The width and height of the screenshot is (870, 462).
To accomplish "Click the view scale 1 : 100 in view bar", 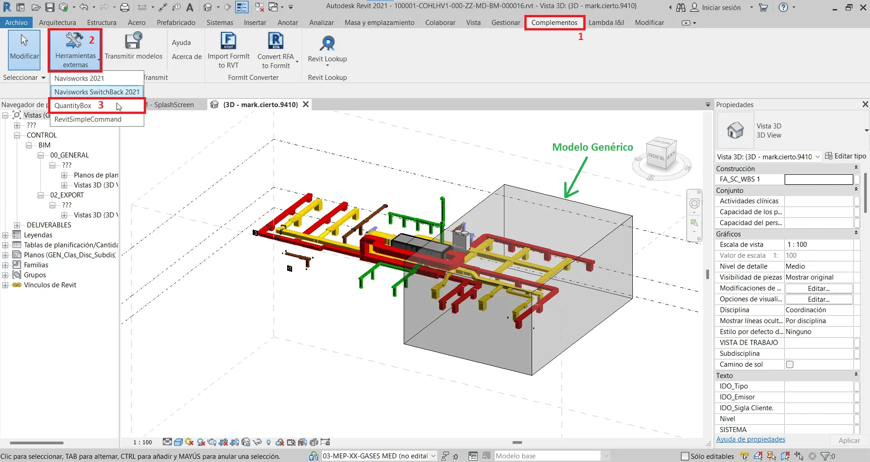I will (142, 442).
